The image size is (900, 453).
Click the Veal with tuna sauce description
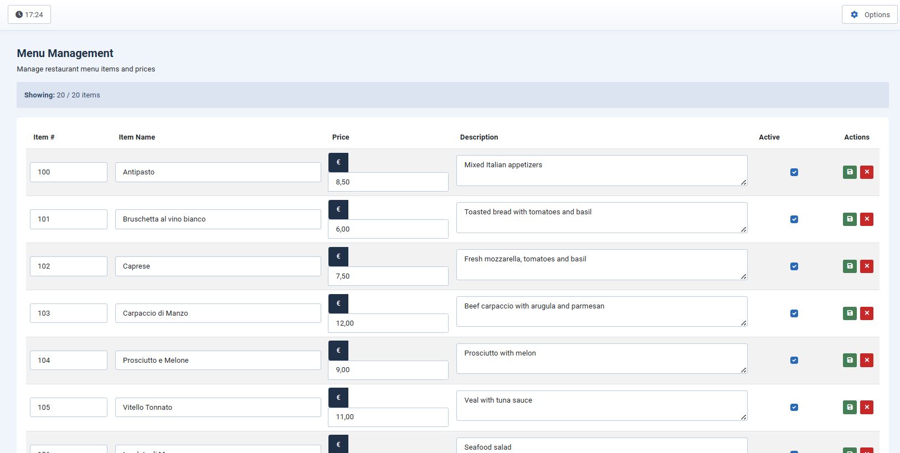click(x=601, y=406)
